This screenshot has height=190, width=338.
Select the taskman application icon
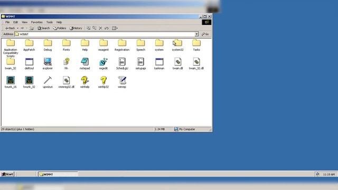[x=159, y=62]
